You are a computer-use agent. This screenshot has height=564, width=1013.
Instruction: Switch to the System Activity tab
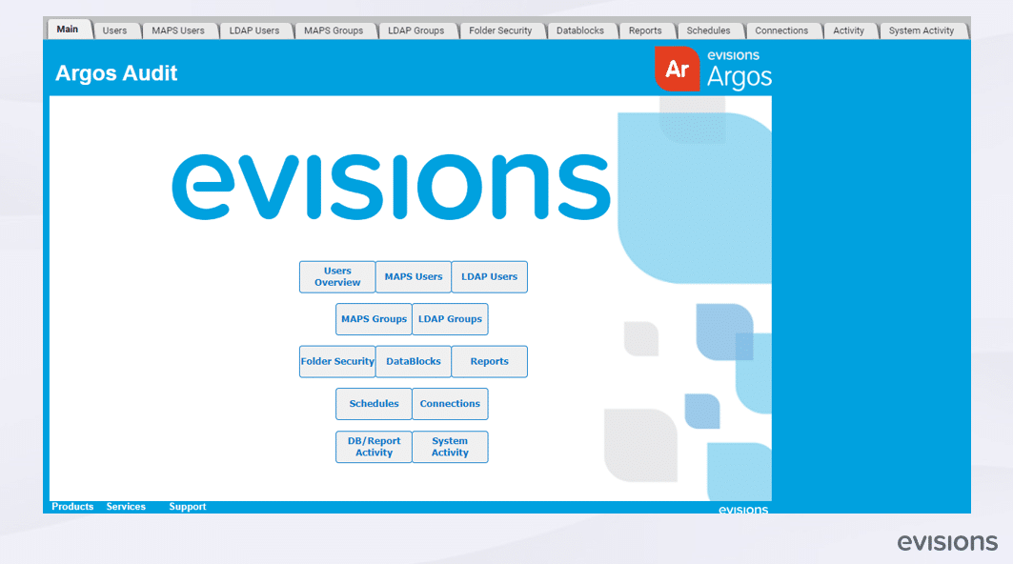click(922, 30)
